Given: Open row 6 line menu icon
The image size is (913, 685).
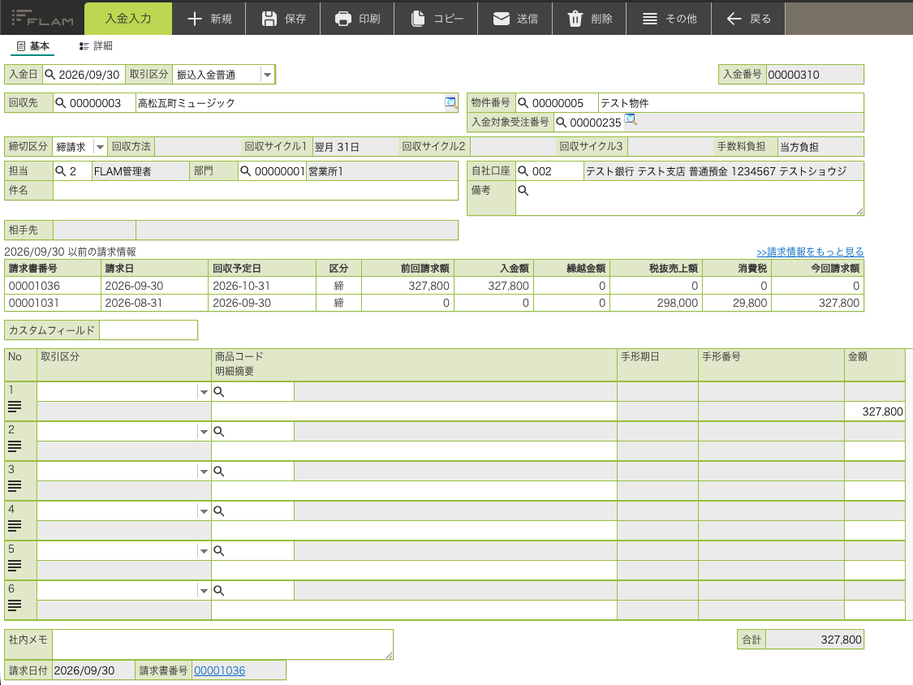Looking at the screenshot, I should click(15, 605).
